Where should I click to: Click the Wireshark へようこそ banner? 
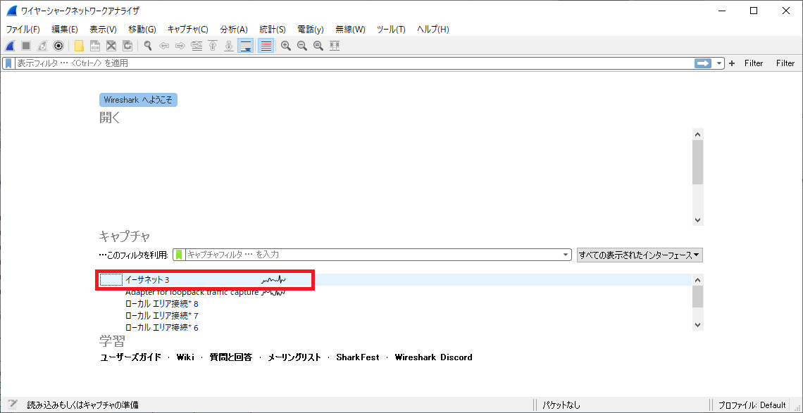tap(138, 100)
